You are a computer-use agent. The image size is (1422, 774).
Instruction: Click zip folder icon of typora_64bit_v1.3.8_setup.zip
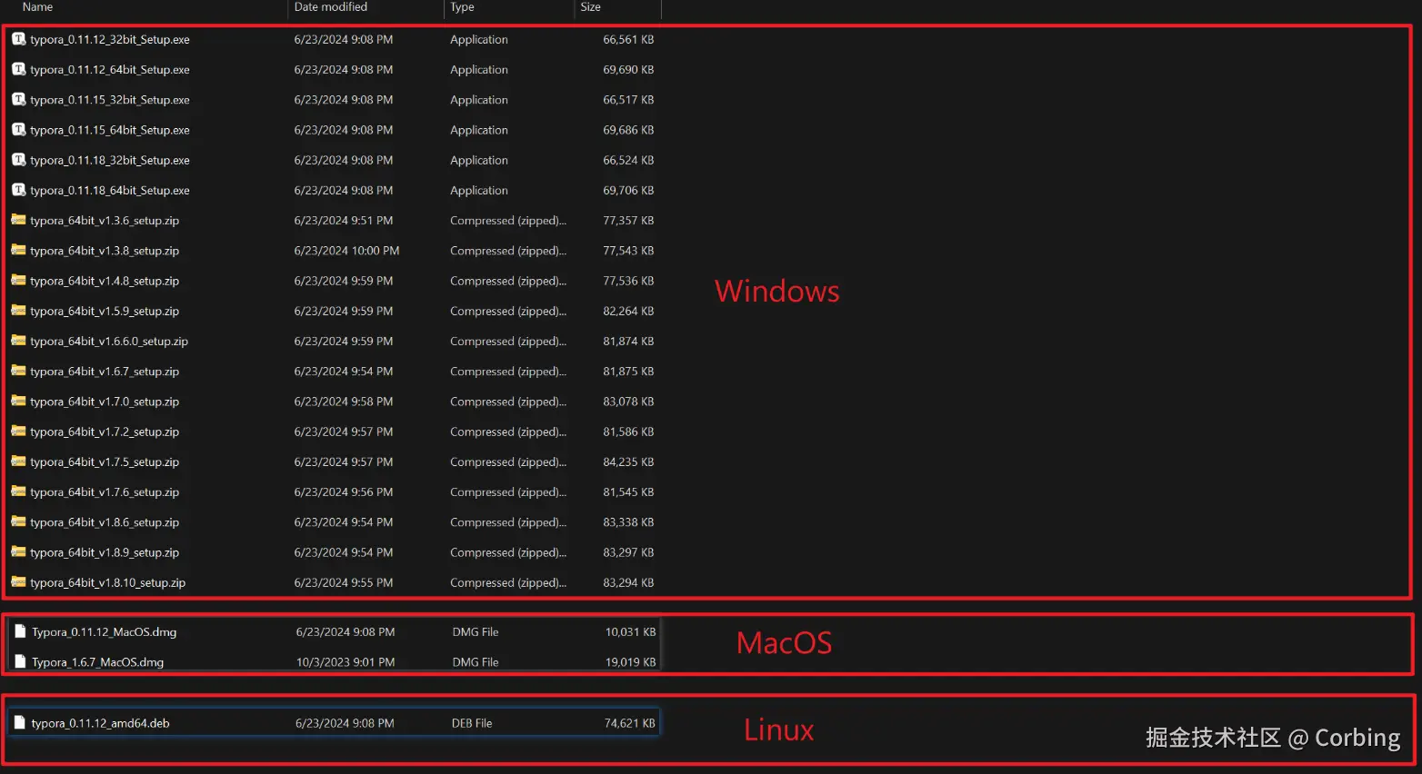18,250
